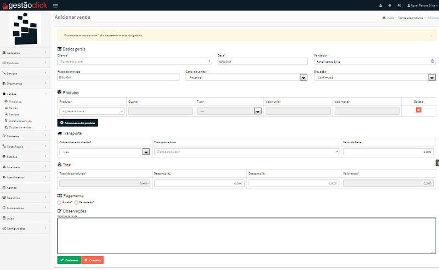Expand the Financeiro sidebar menu
This screenshot has height=270, width=439.
25,167
